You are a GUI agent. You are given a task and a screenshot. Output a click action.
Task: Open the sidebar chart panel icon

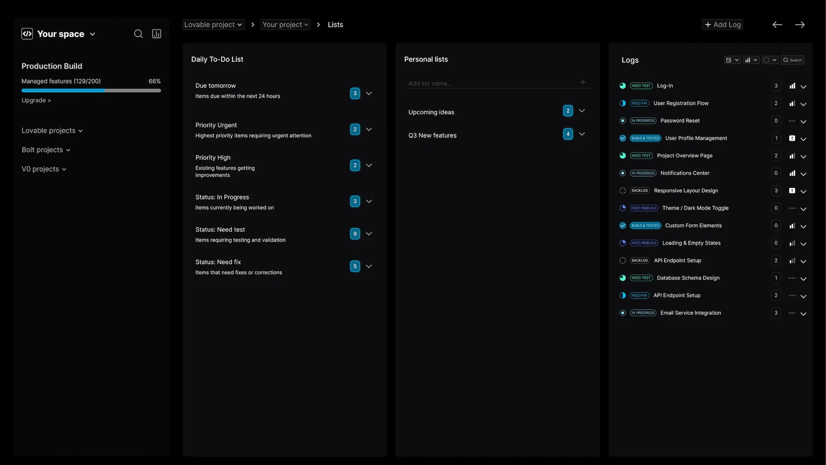click(156, 34)
